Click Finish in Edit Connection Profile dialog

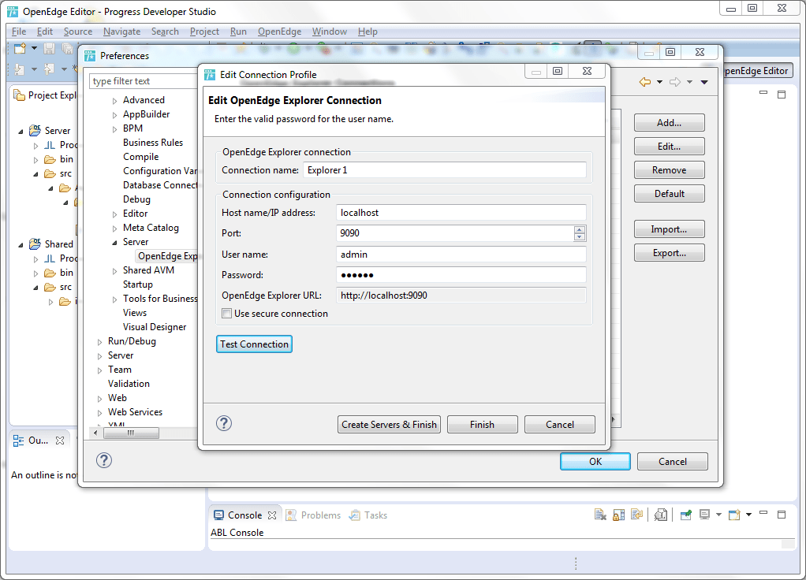(x=482, y=424)
